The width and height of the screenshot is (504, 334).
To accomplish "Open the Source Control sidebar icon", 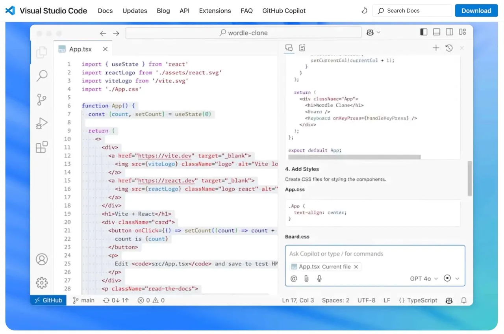I will (42, 99).
